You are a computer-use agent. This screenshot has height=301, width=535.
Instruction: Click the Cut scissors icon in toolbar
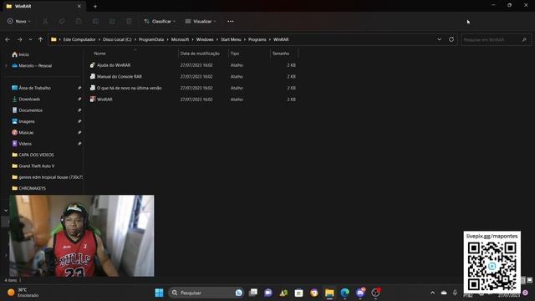pos(45,21)
